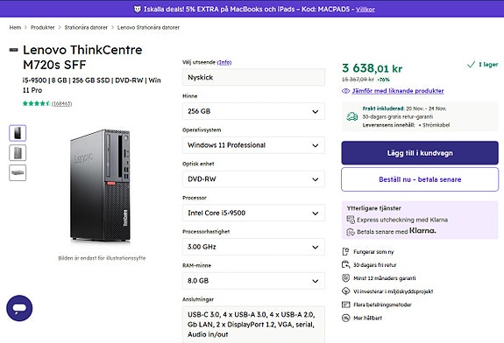Open the Processor Intel Core i5-9500 dropdown

[x=253, y=213]
